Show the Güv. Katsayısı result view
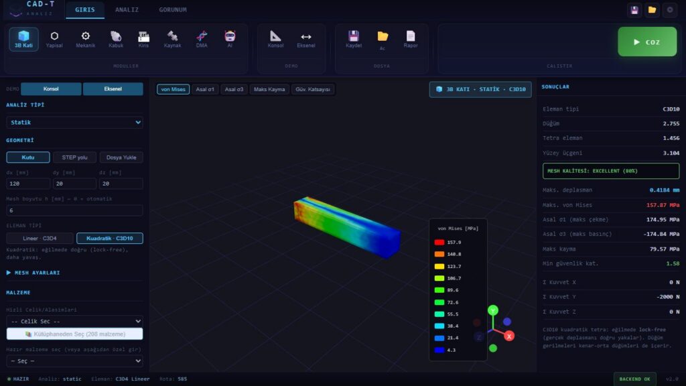This screenshot has height=386, width=686. tap(313, 89)
